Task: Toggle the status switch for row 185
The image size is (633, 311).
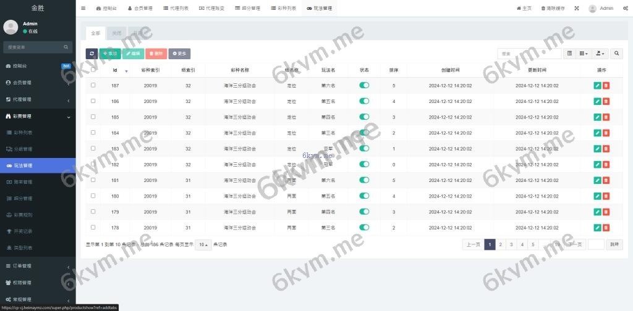Action: click(364, 117)
